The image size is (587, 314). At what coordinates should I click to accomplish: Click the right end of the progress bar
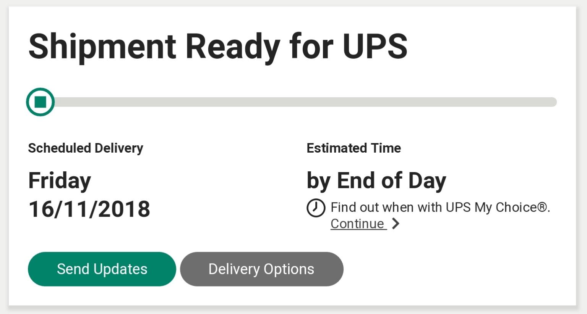[552, 102]
